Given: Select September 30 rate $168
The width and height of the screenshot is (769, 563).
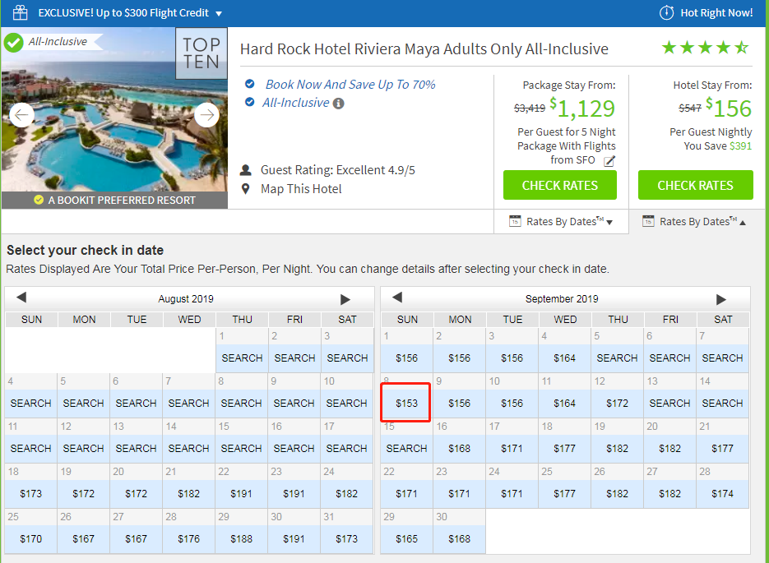Looking at the screenshot, I should 459,539.
